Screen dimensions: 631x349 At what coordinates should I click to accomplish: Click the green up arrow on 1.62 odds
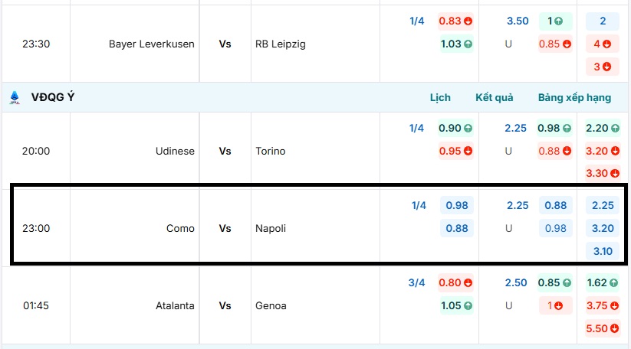(x=613, y=282)
